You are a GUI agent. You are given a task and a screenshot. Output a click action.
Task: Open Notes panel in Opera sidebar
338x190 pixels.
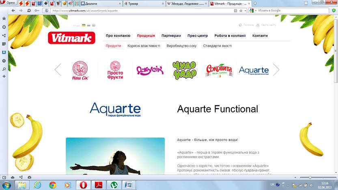(4, 44)
